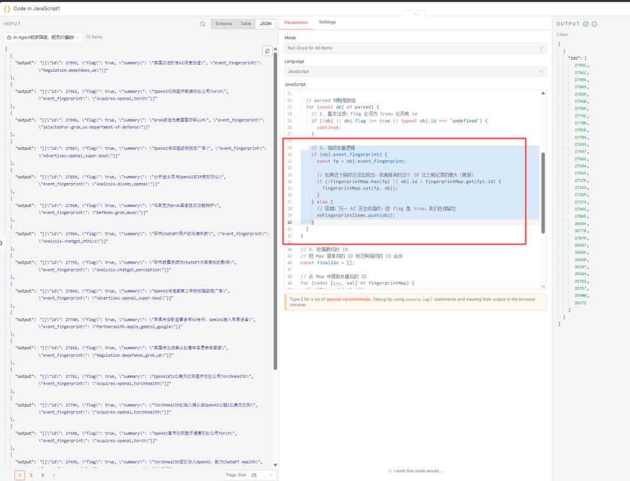Open the Language dropdown showing JavaScript

415,72
